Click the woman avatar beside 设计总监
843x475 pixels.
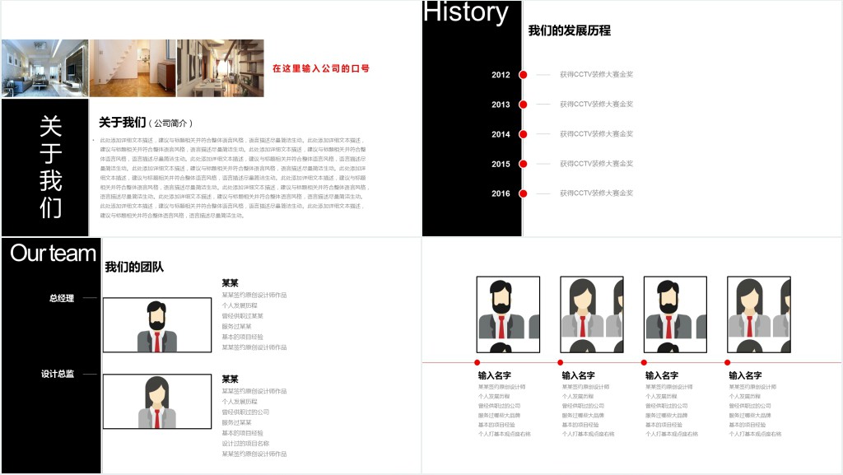156,402
